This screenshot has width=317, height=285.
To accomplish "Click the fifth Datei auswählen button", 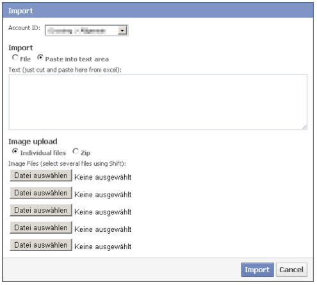I will point(41,245).
